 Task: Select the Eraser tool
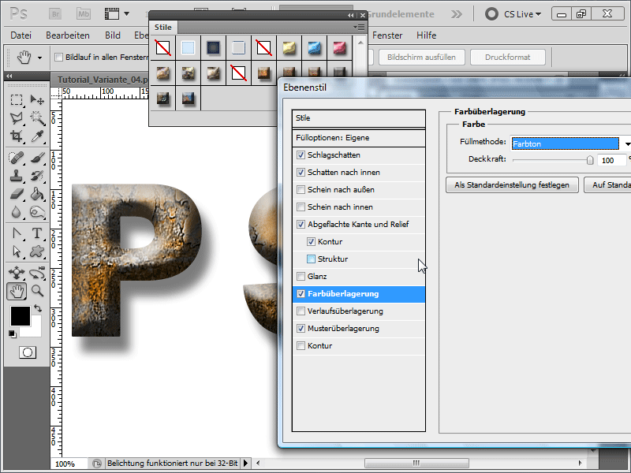point(16,194)
